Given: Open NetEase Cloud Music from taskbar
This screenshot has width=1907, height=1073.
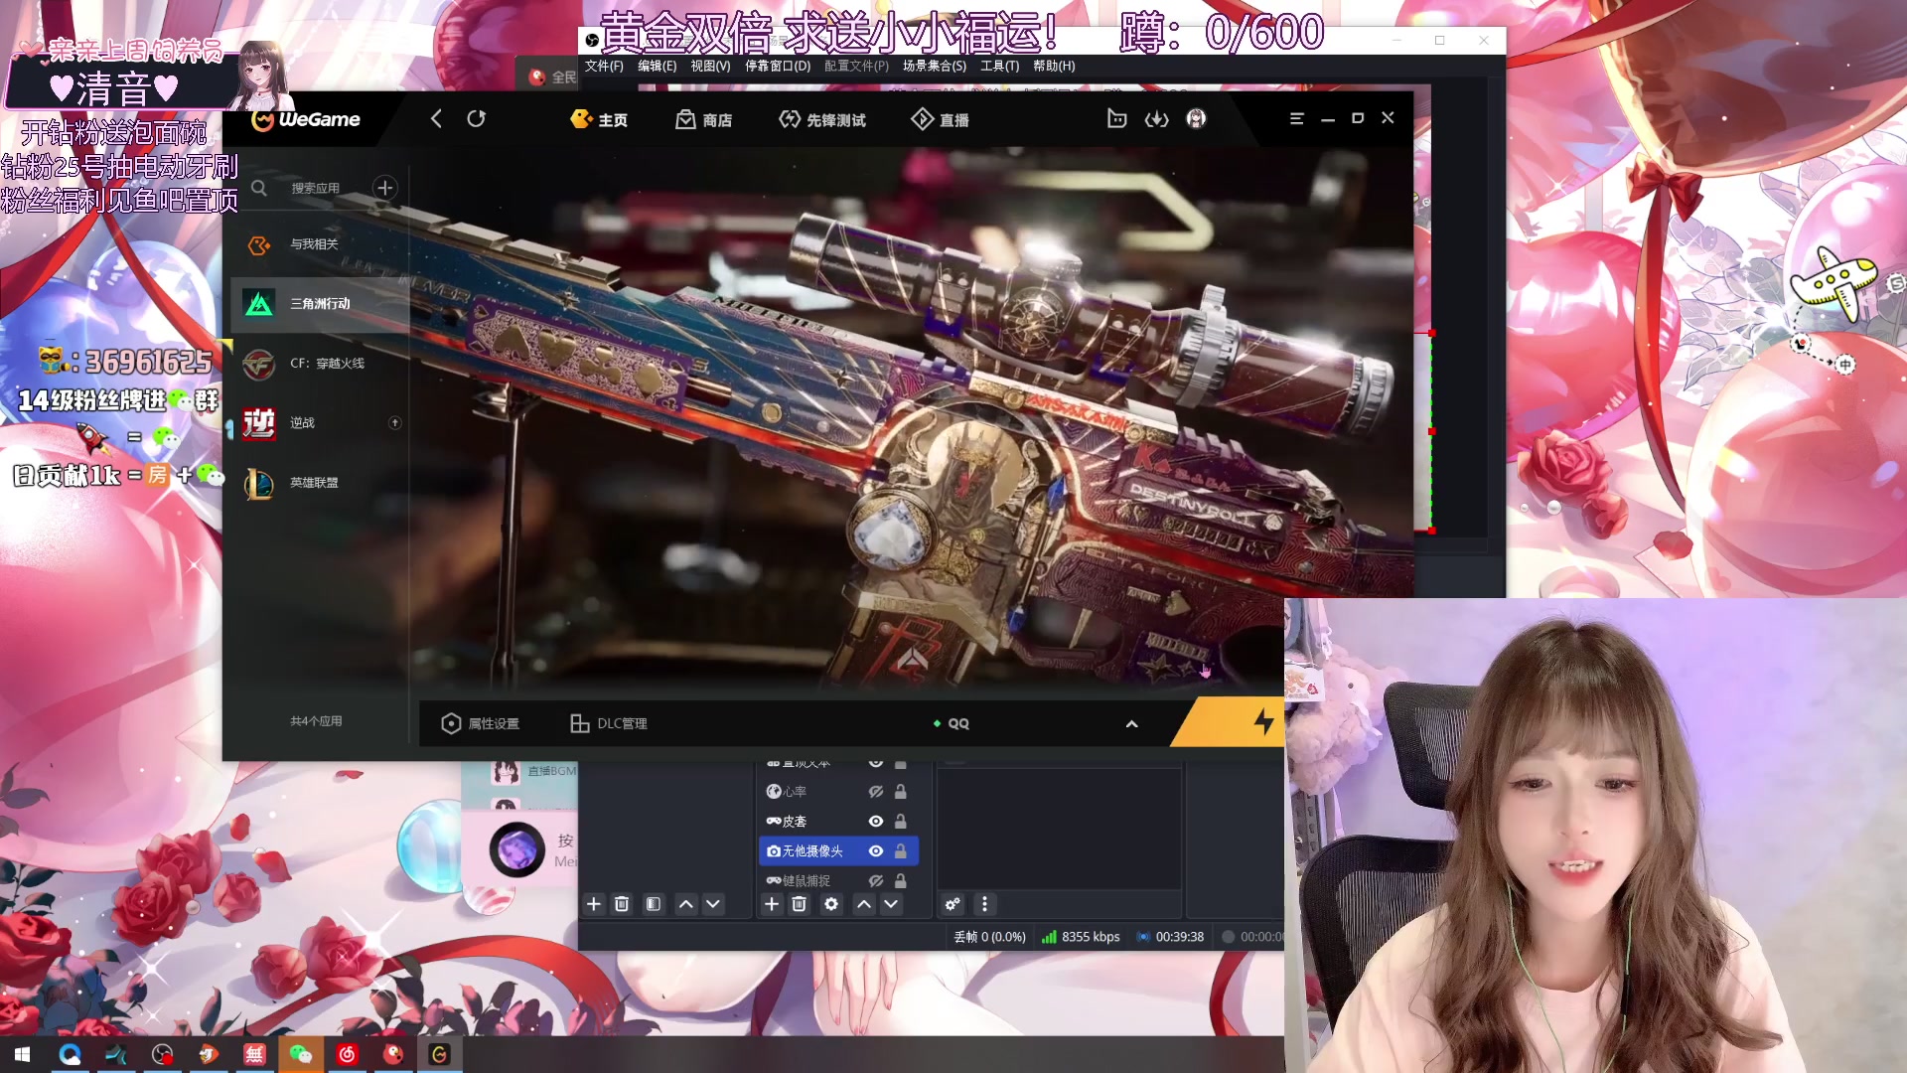Looking at the screenshot, I should click(347, 1054).
